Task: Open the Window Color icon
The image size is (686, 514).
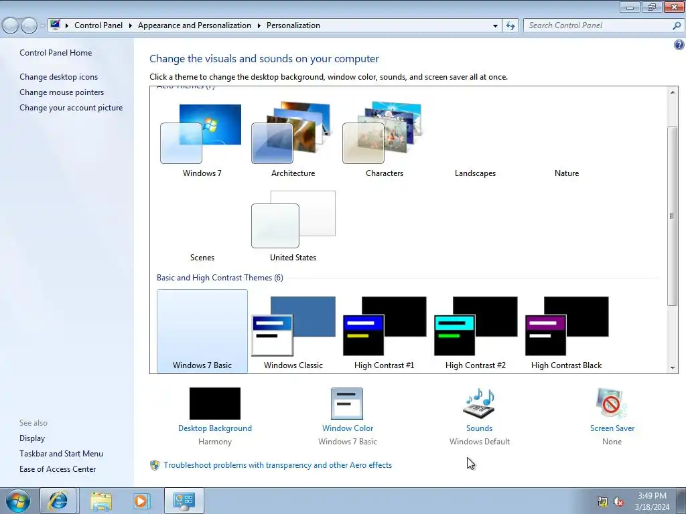Action: [x=347, y=404]
